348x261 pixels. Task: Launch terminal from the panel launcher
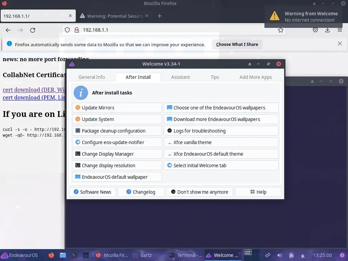pyautogui.click(x=74, y=255)
